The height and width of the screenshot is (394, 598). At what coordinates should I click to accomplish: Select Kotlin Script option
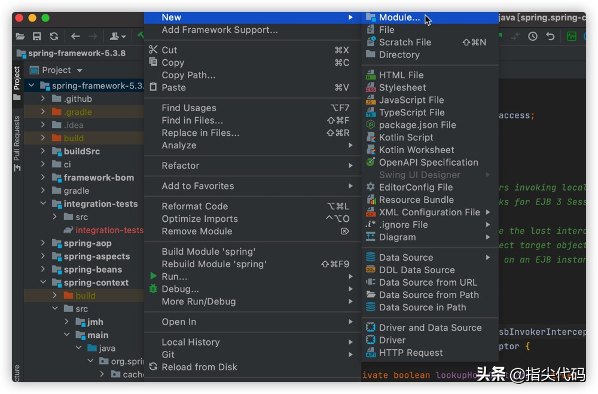(x=430, y=138)
